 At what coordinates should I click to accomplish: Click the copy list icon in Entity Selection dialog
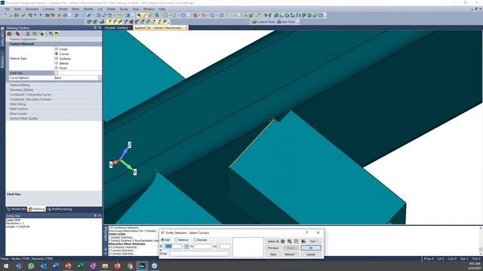[x=297, y=242]
